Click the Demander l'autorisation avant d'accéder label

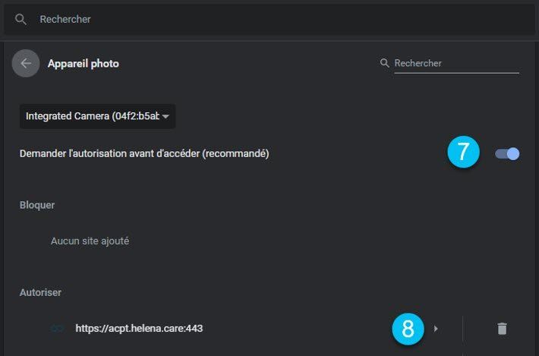point(144,153)
